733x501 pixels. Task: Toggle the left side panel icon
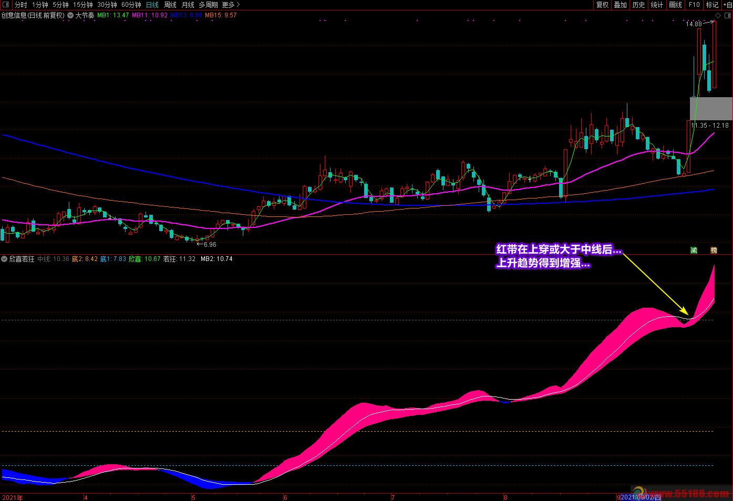pos(6,5)
